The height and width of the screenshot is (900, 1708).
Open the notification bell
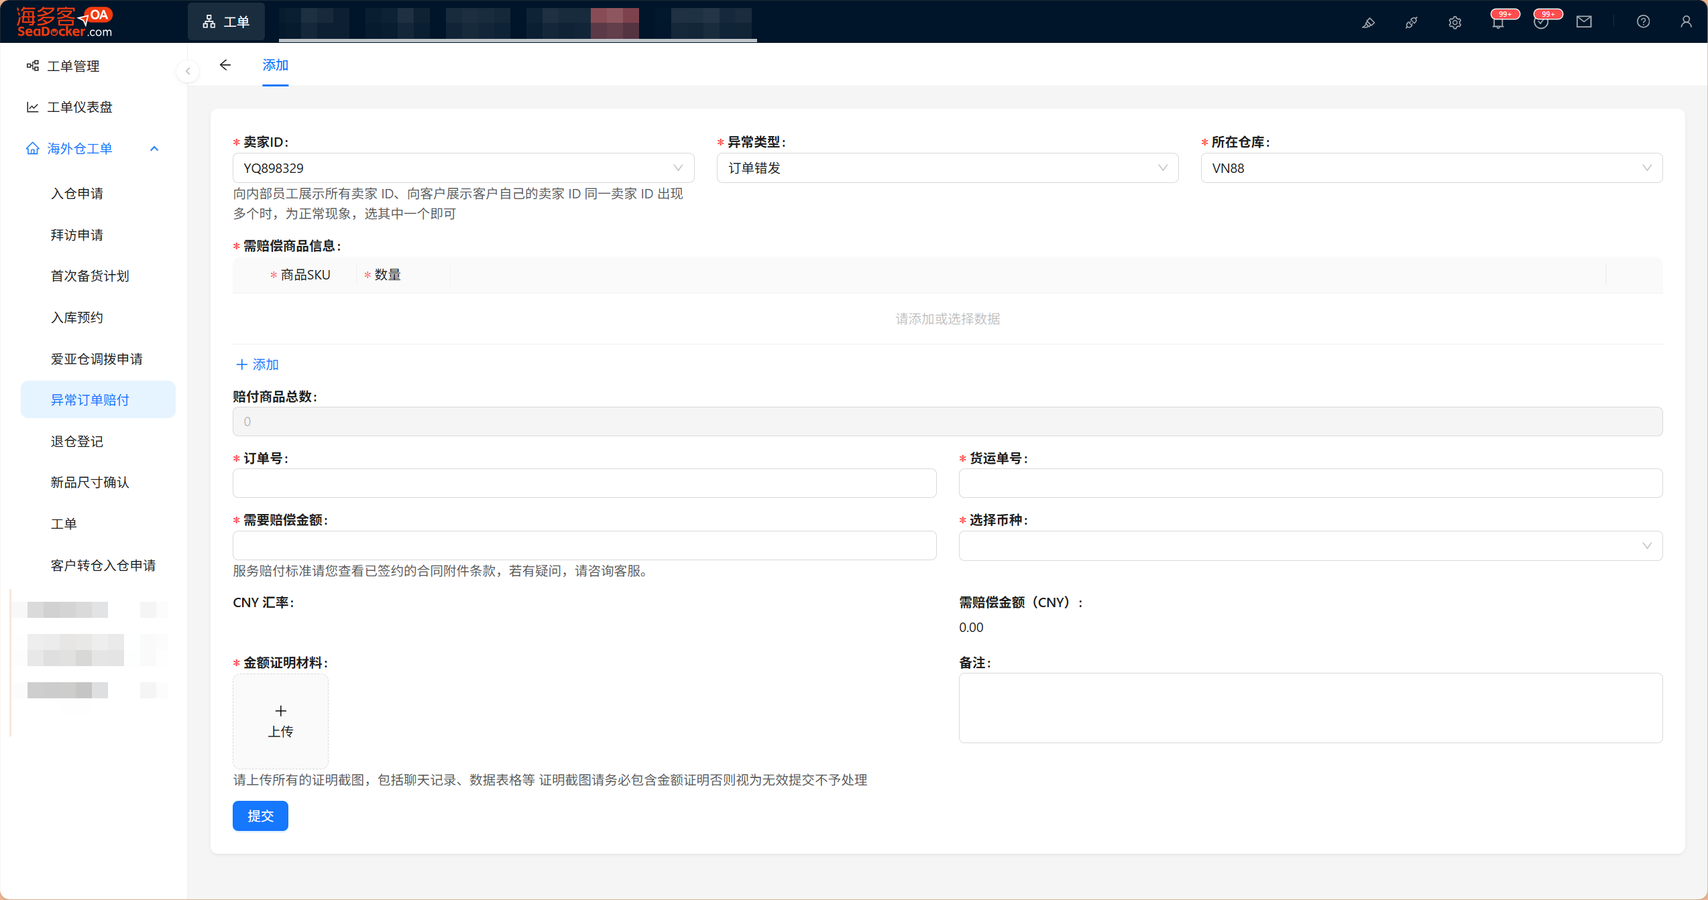coord(1498,22)
